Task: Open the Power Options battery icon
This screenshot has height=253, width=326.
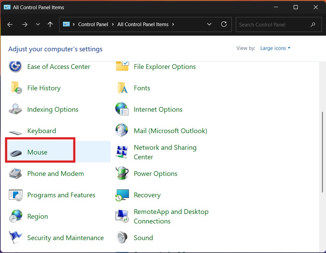Action: tap(122, 173)
